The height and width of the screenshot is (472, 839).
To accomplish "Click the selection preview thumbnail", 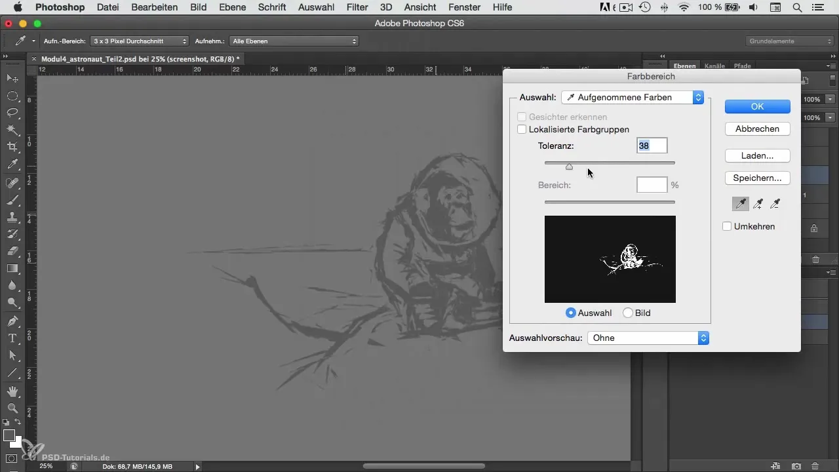I will [x=610, y=259].
